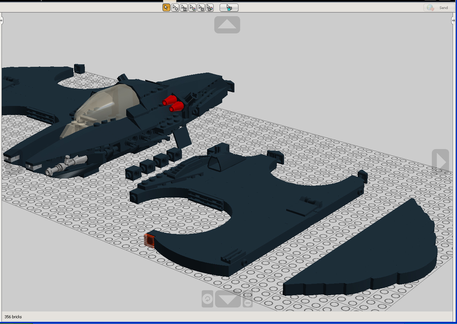Enable the color and shape selection tool
Viewport: 457px width, 324px height.
point(210,8)
